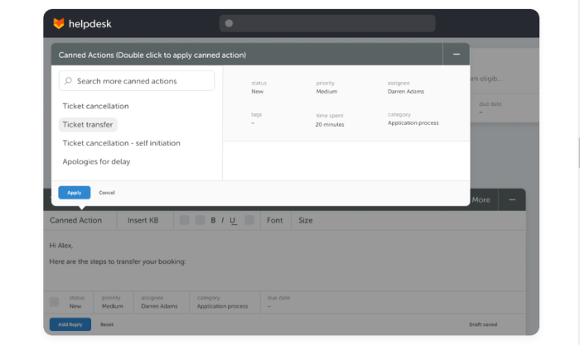Click category Application process in preview
Screen dimensions: 580x345
[x=413, y=118]
